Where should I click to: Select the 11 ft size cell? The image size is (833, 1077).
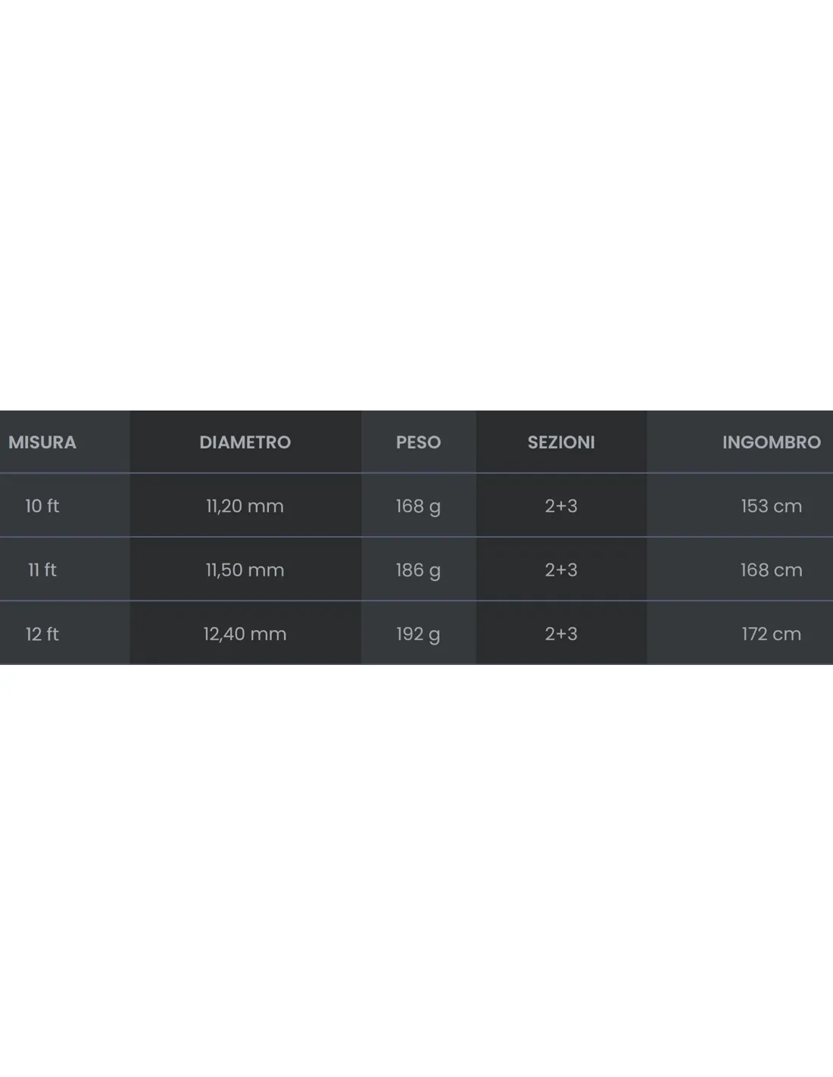[42, 570]
